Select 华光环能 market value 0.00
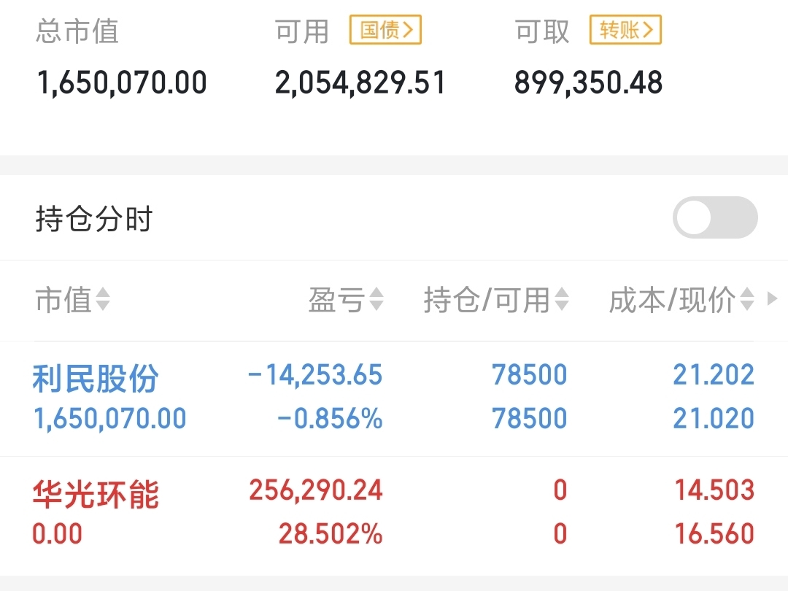This screenshot has width=788, height=591. coord(58,533)
